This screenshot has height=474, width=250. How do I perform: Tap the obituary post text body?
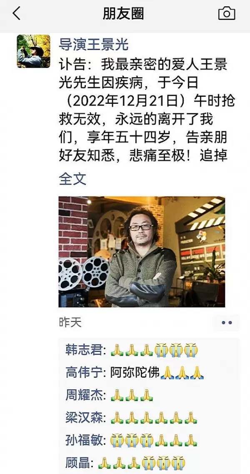147,110
